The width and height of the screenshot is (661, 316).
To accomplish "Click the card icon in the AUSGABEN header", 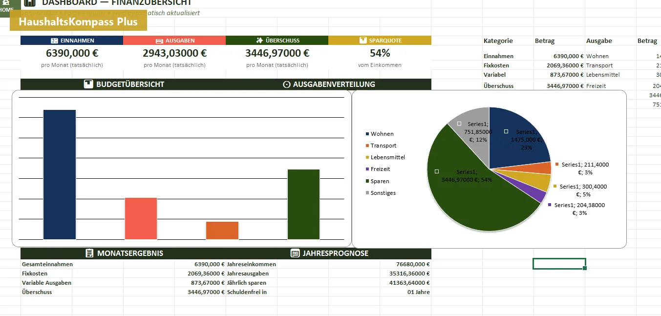I will click(x=159, y=41).
